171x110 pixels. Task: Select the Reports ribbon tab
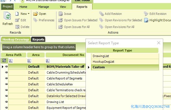(x=82, y=7)
